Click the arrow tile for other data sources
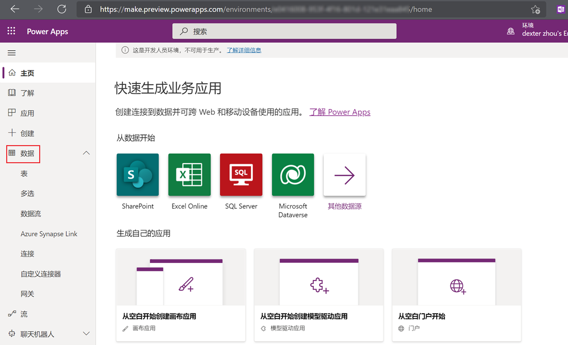 pyautogui.click(x=344, y=175)
